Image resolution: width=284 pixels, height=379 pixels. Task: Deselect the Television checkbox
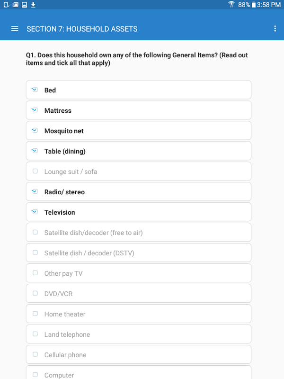(35, 212)
